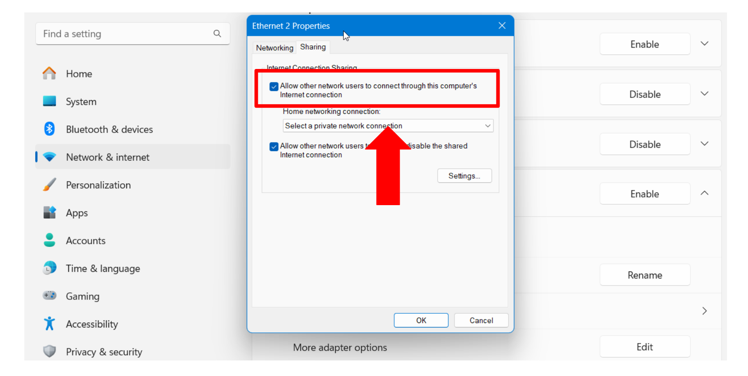This screenshot has height=376, width=748.
Task: Click in the Find a setting search box
Action: 132,33
